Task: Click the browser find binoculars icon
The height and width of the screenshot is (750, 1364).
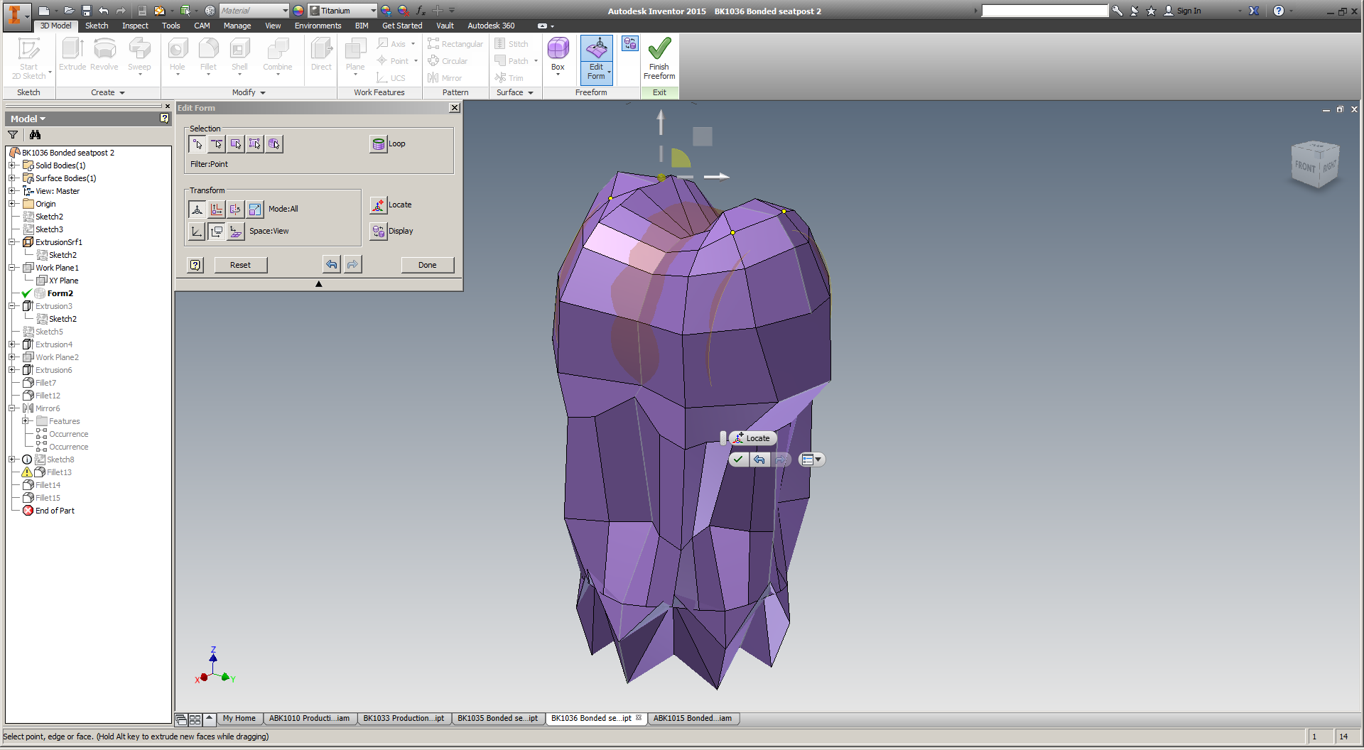Action: 35,135
